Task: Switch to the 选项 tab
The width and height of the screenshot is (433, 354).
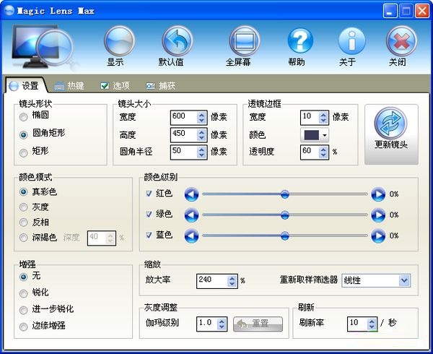Action: click(x=115, y=86)
